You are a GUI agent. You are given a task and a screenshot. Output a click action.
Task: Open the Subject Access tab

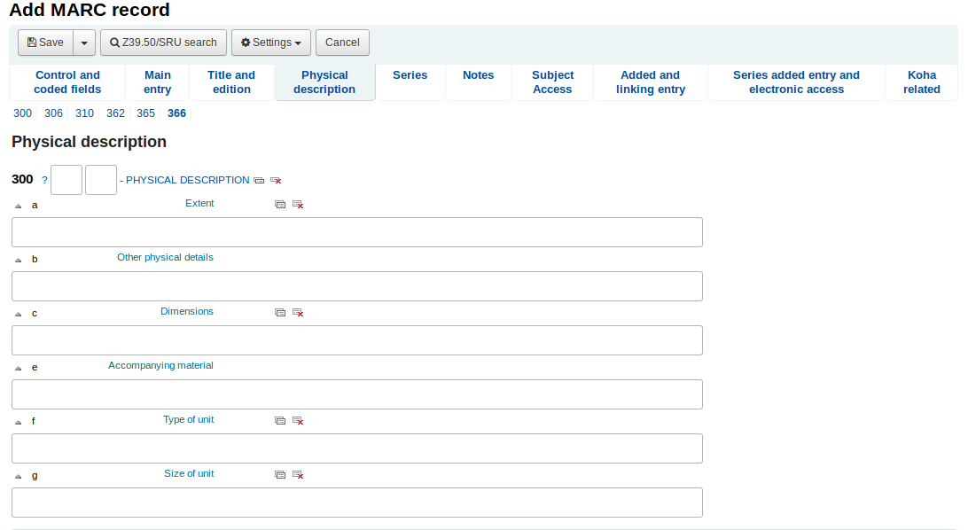point(552,82)
